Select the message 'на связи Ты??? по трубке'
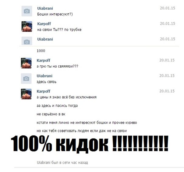Image resolution: width=184 pixels, height=172 pixels. pyautogui.click(x=59, y=30)
